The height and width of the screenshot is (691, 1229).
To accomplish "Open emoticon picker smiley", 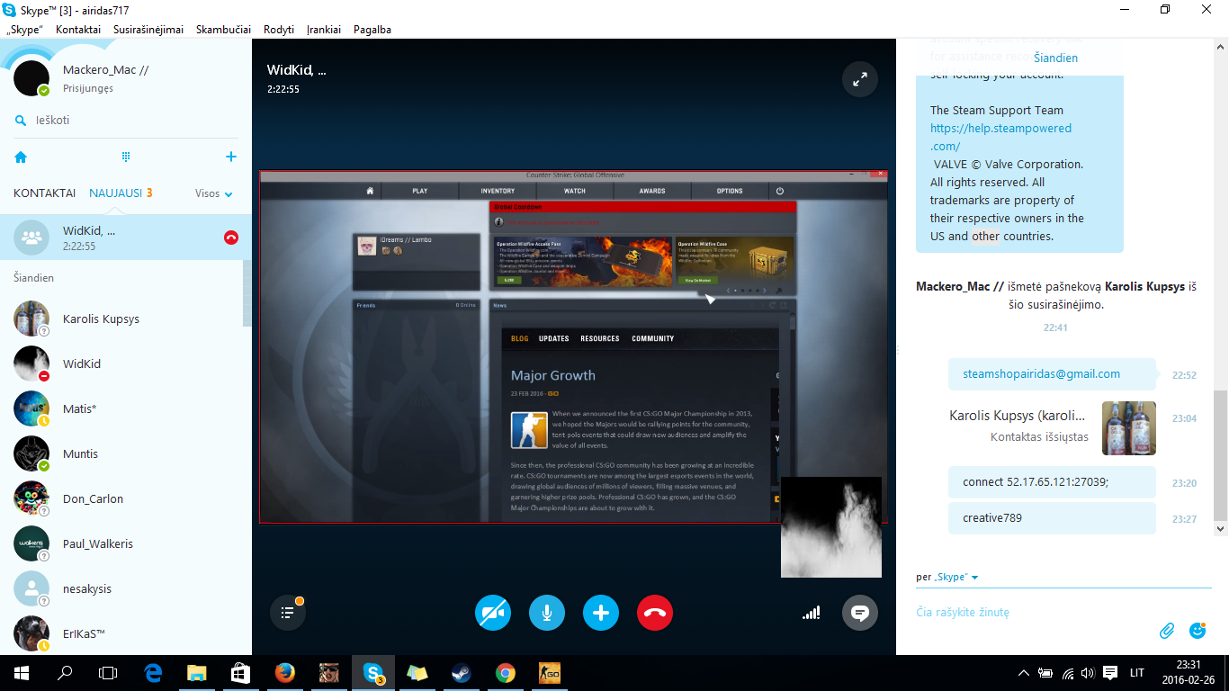I will [x=1198, y=631].
